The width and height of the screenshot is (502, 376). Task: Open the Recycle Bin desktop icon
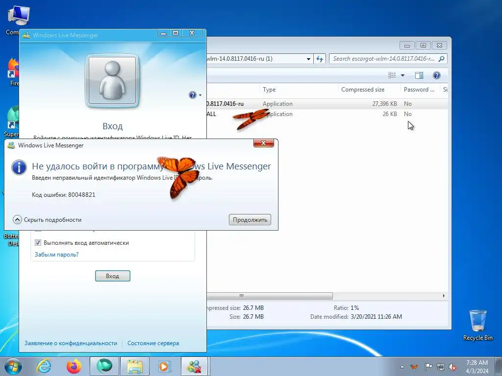pyautogui.click(x=477, y=325)
